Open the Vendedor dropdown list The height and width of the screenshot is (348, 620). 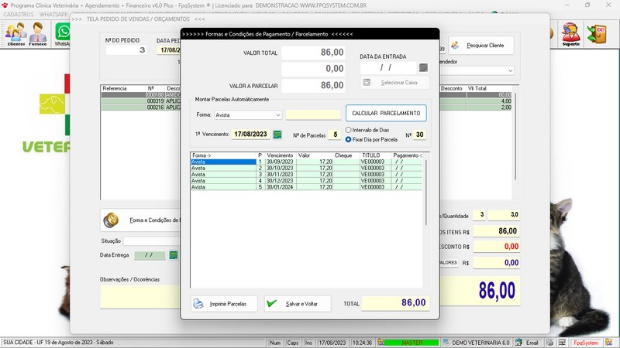coord(510,70)
